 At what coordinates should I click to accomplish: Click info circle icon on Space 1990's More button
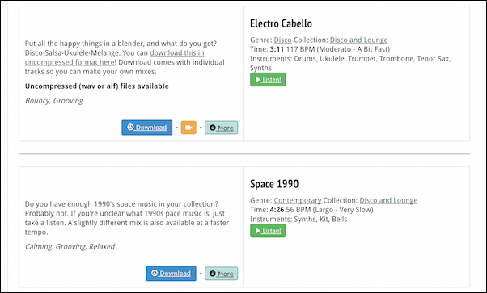pos(213,274)
